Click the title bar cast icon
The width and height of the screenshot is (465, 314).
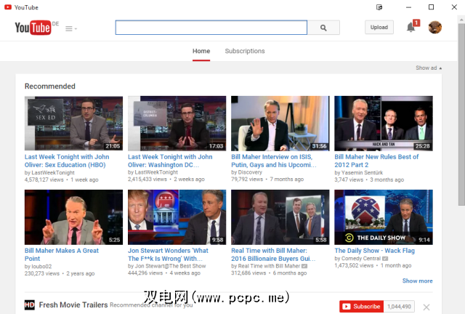pos(379,7)
